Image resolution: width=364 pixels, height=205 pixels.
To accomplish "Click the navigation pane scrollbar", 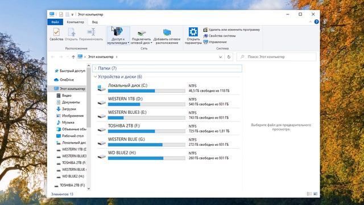I will (89, 97).
